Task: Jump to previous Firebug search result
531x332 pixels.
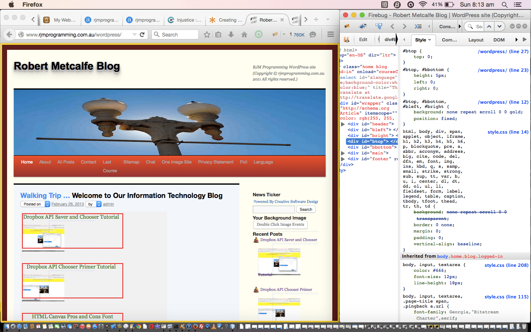Action: [x=489, y=26]
